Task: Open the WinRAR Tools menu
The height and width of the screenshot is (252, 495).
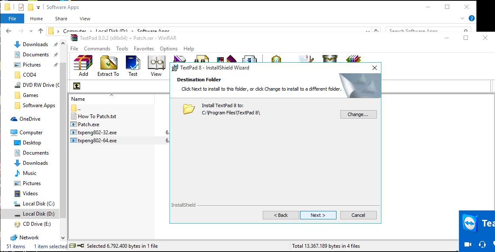Action: coord(122,49)
